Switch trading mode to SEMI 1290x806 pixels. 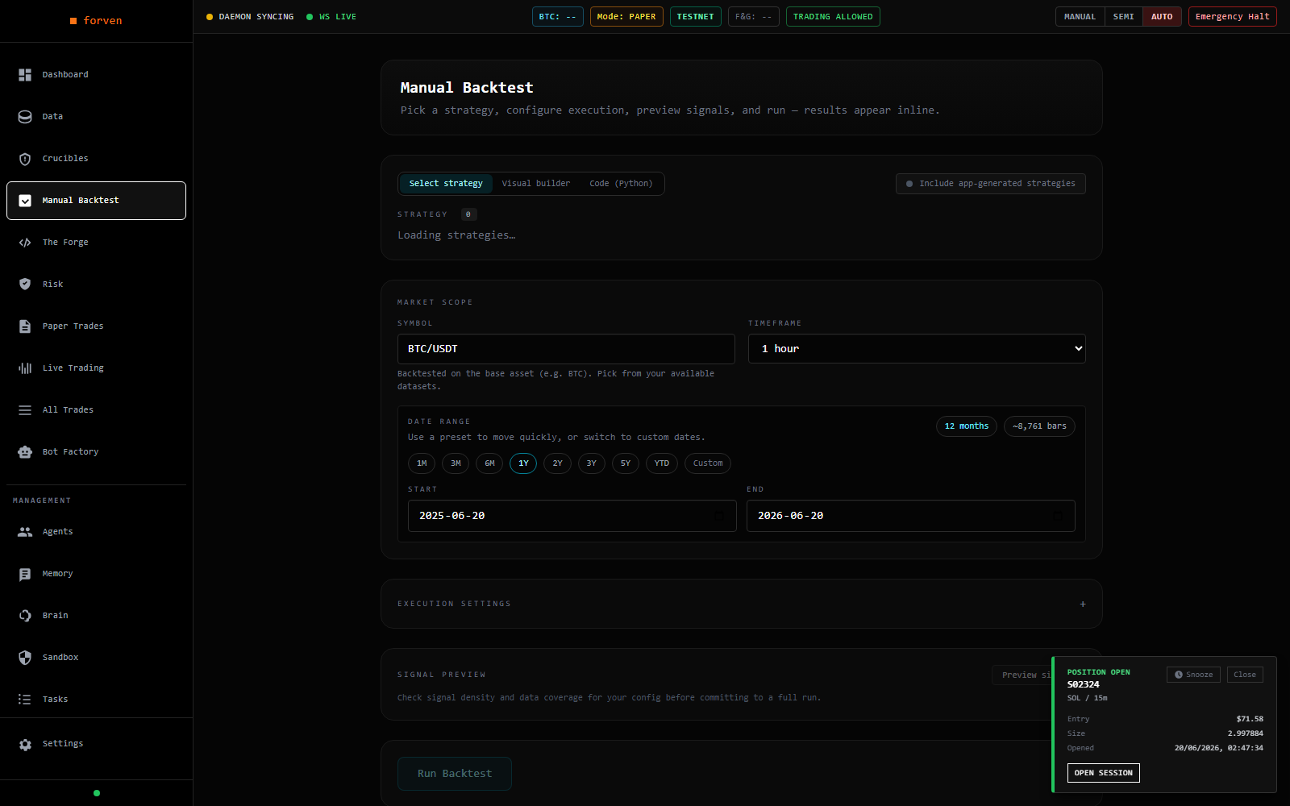(1123, 17)
